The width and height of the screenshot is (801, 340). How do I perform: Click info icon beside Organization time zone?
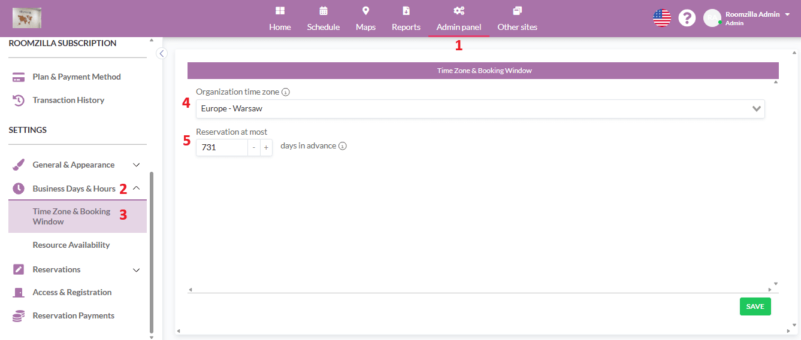[286, 92]
